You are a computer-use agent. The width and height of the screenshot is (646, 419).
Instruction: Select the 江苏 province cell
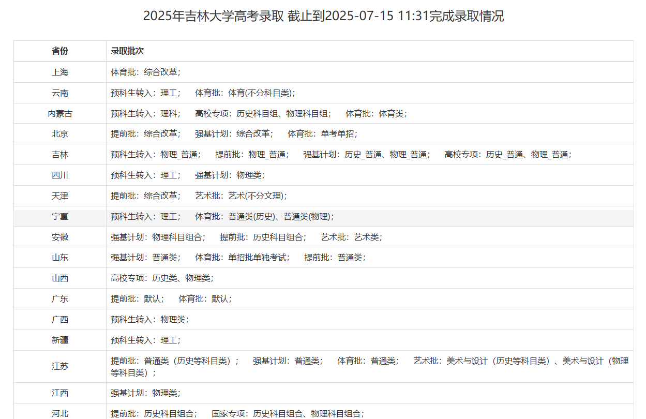(60, 367)
